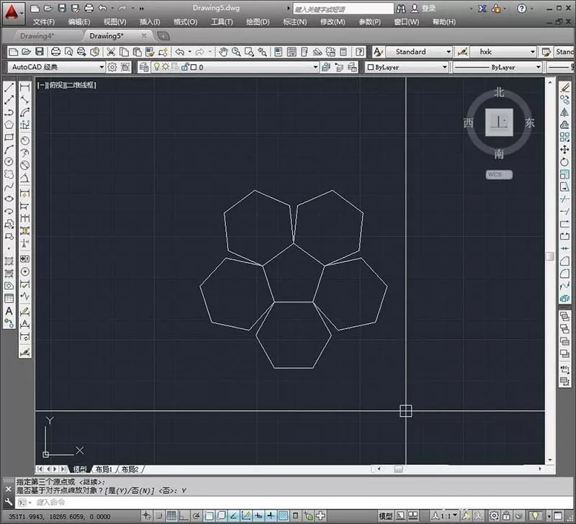Open the 编辑(E) menu
576x524 pixels.
[79, 22]
